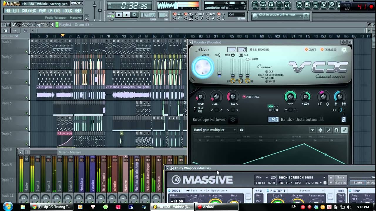Choose the Select tool in Playlist toolbar
Screen dimensions: 376x211
coord(42,25)
